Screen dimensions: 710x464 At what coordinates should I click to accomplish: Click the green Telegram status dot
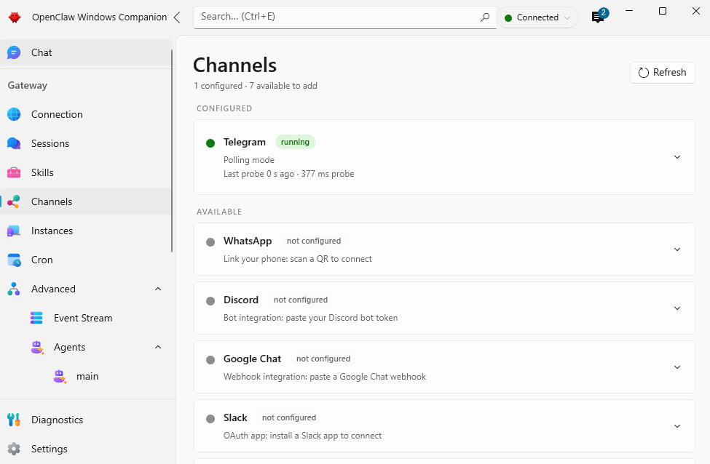click(x=210, y=143)
